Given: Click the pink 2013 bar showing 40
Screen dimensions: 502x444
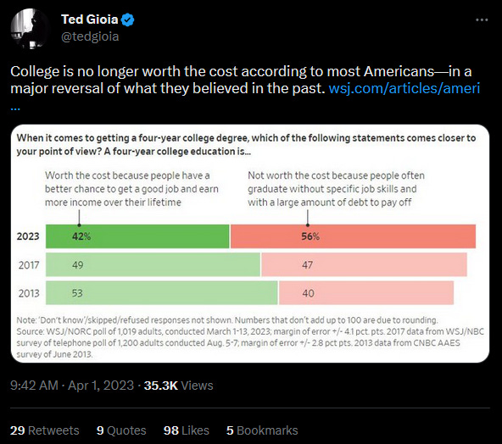Looking at the screenshot, I should [x=366, y=292].
